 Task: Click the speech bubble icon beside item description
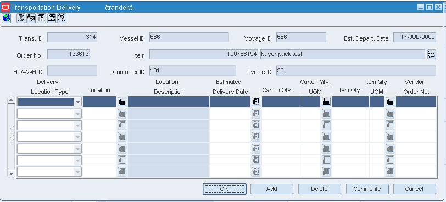click(432, 54)
